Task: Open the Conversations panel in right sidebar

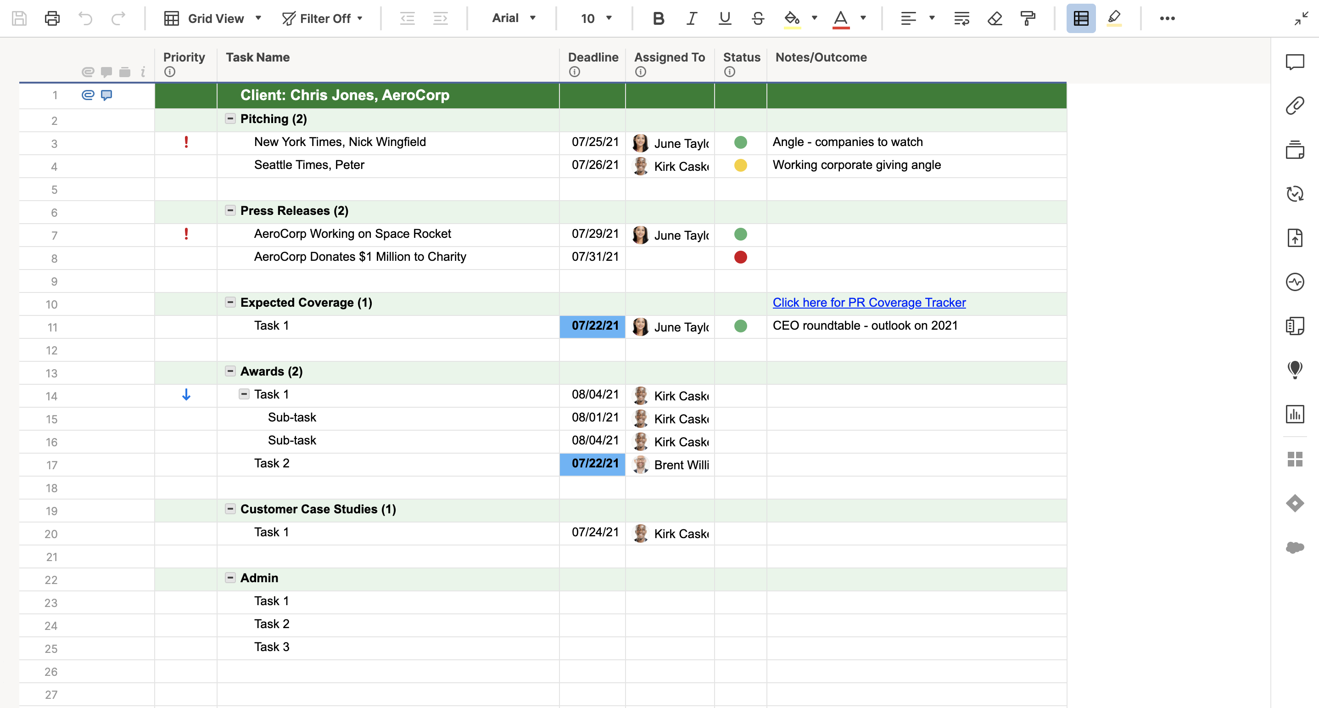Action: pos(1294,62)
